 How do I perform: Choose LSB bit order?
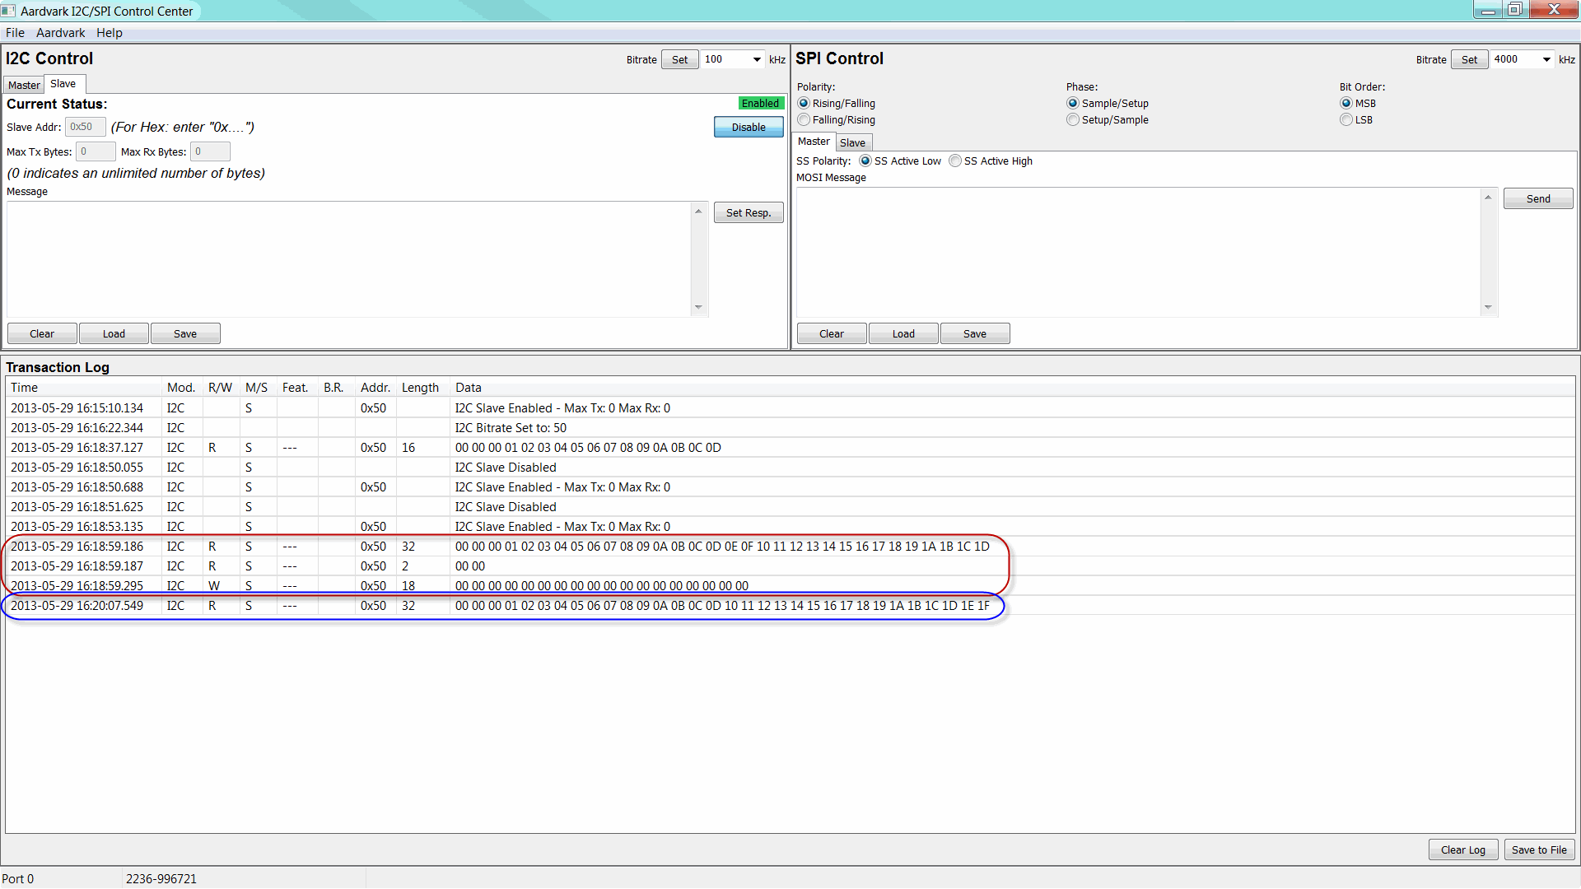click(x=1346, y=120)
